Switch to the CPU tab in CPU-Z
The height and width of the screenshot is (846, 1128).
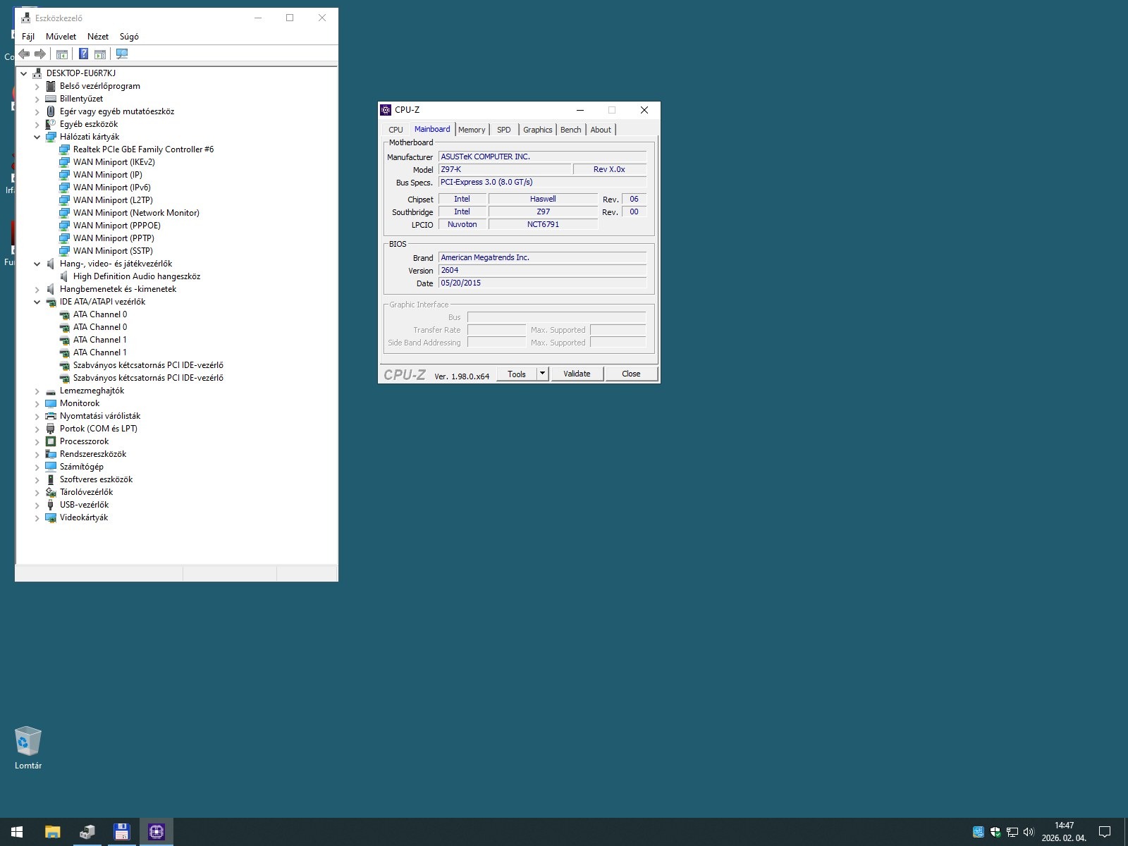(396, 130)
